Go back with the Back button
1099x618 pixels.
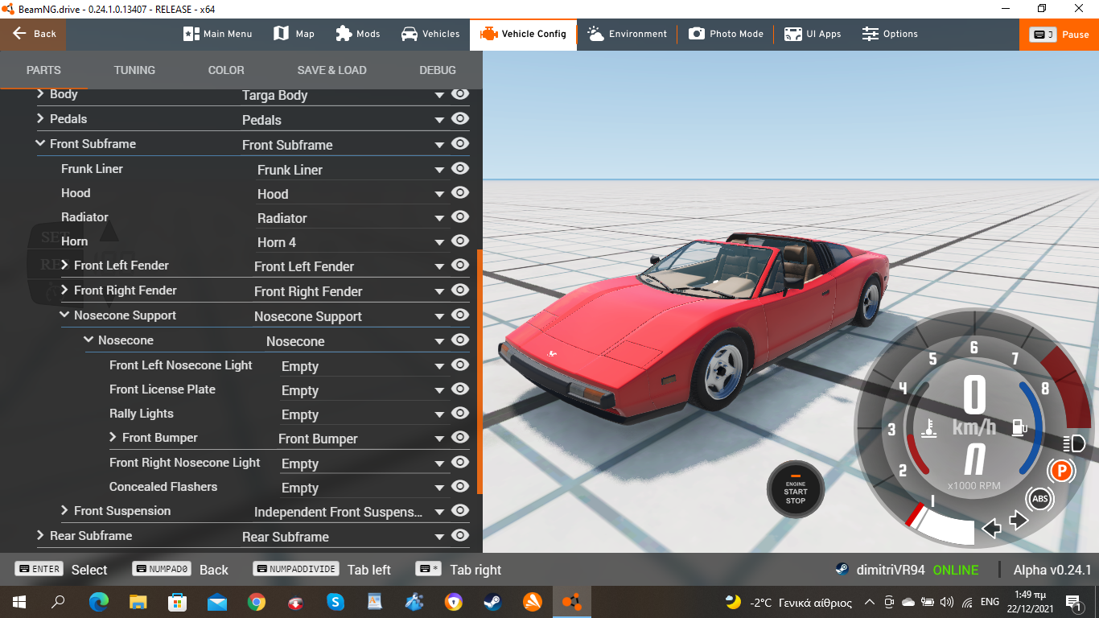coord(33,34)
